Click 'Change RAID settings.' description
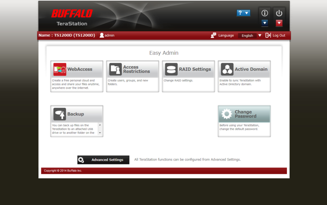 (x=178, y=80)
